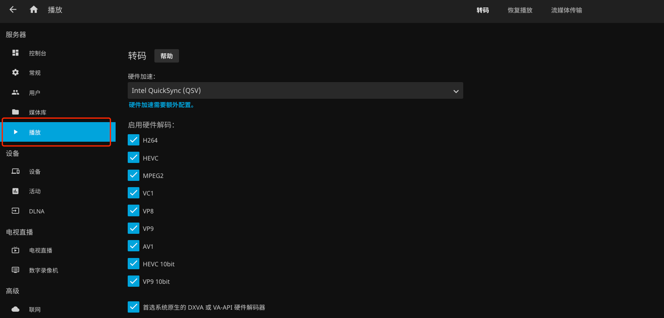
Task: Toggle the AV1 decoding checkbox
Action: [134, 246]
